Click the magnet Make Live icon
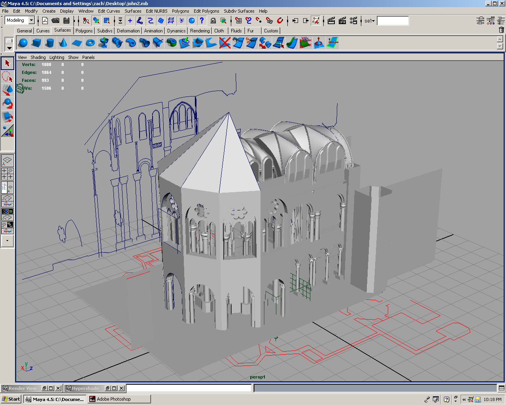Screen dimensions: 506x405 pos(280,21)
